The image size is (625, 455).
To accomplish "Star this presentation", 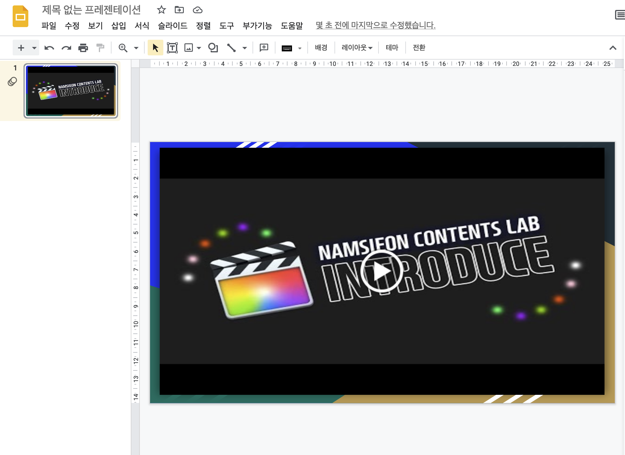I will click(162, 10).
